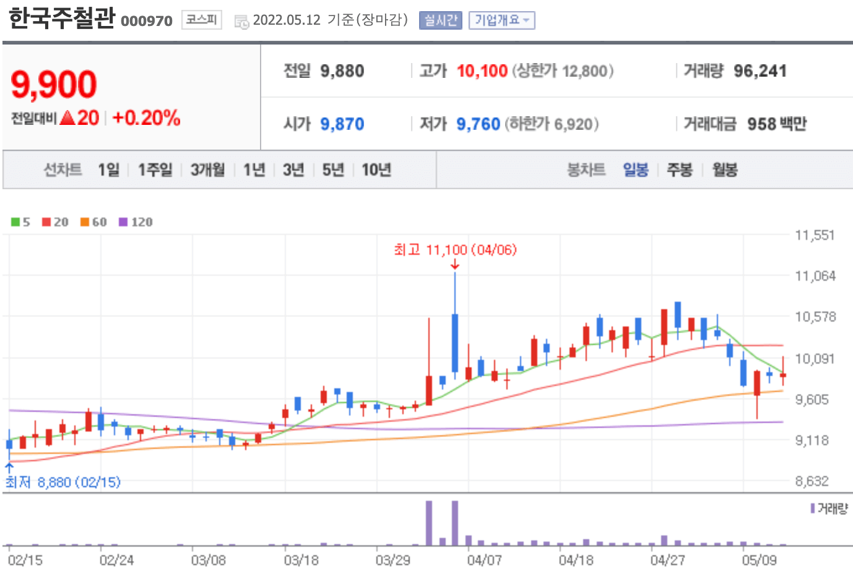This screenshot has width=853, height=575.
Task: Click the 05/09 date axis label
Action: (760, 560)
